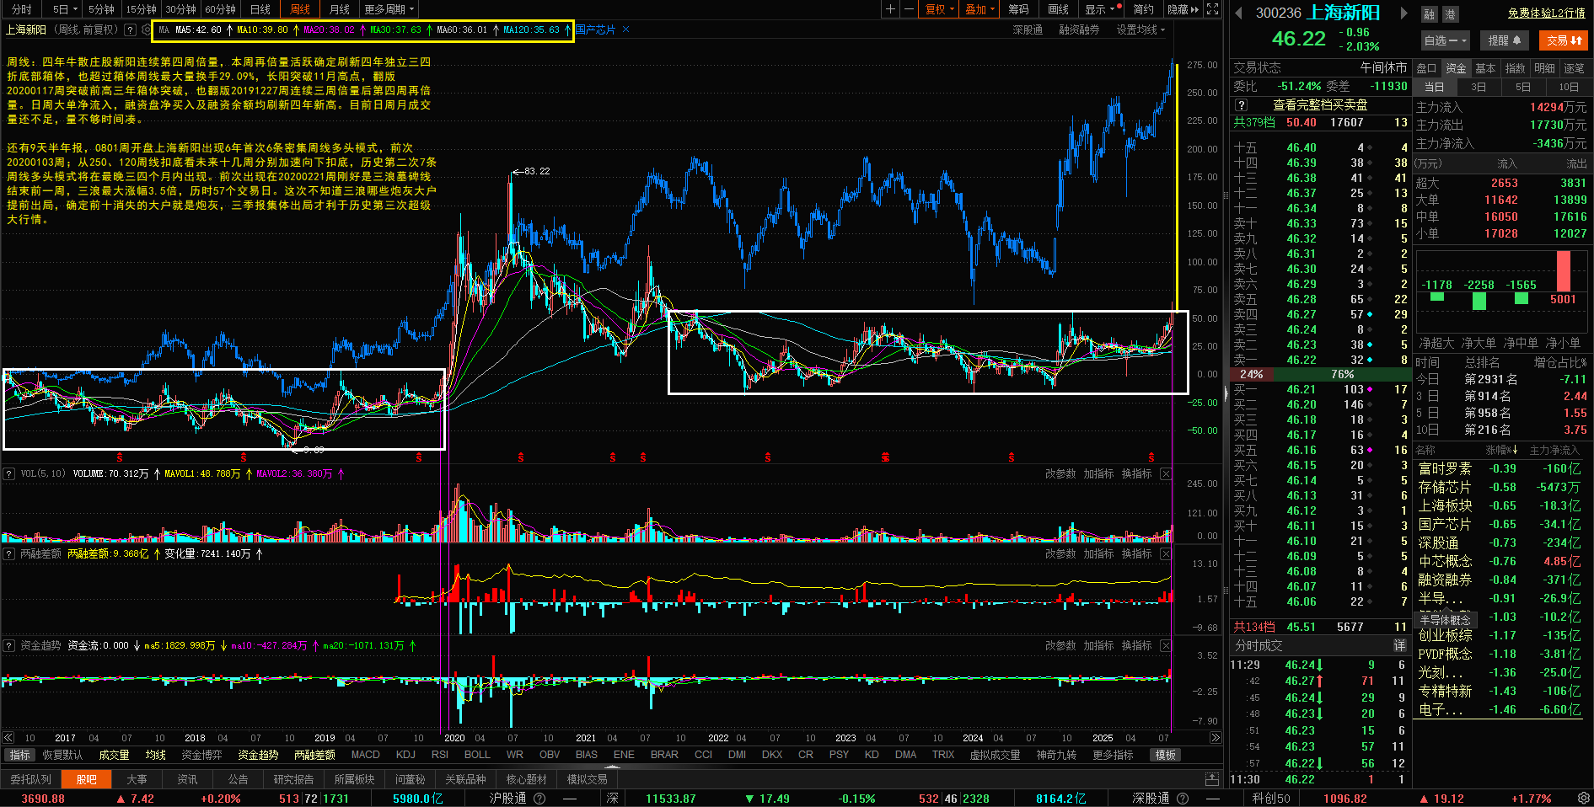Screen dimensions: 1594x807
Task: Open the 交易 trade button
Action: point(1564,40)
